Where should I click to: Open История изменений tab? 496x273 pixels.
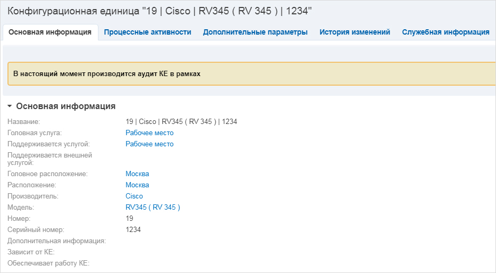coord(354,32)
